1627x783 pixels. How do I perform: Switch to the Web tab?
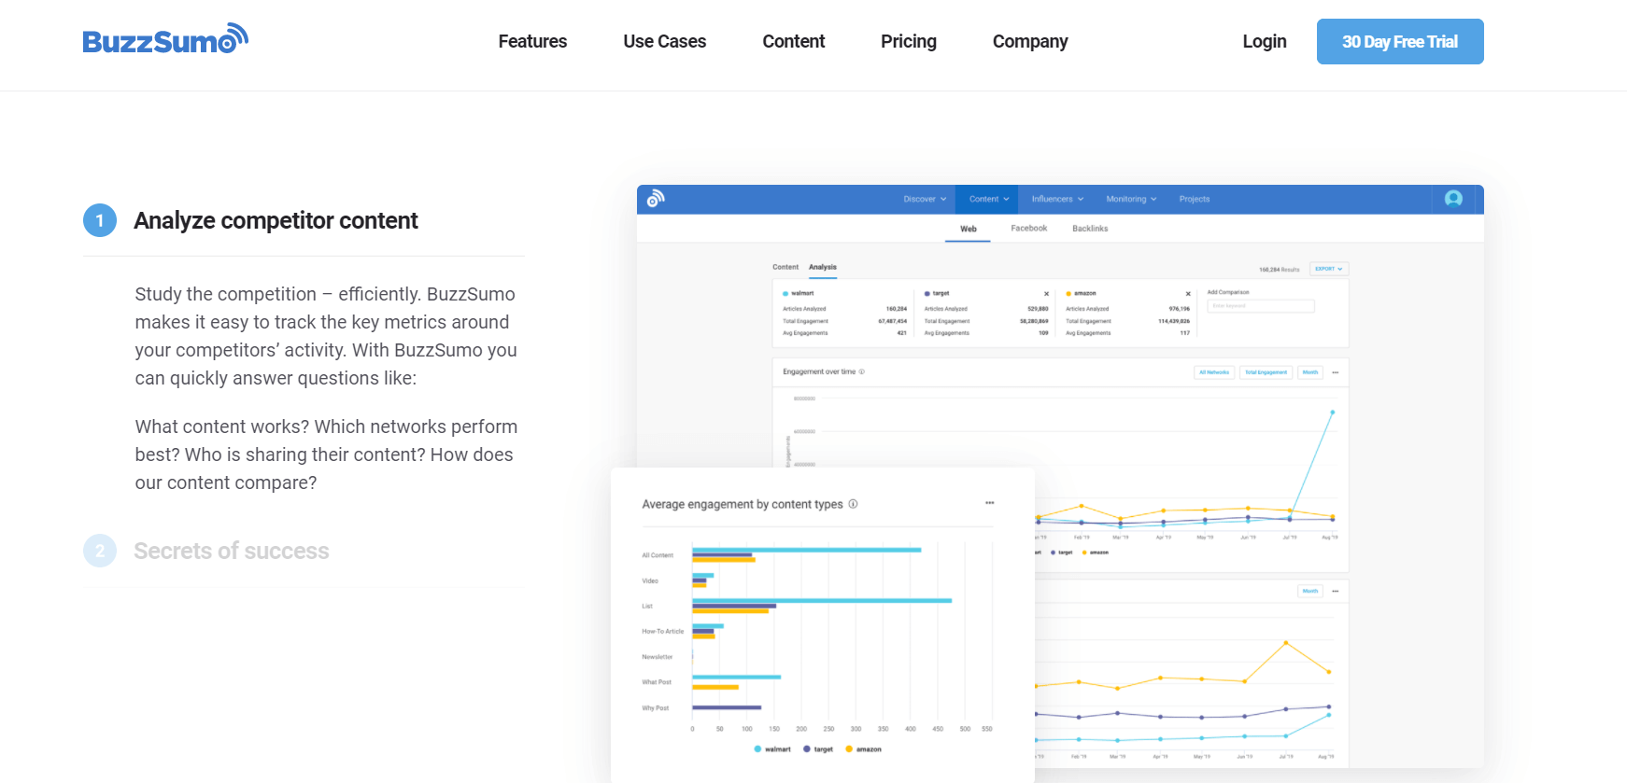(968, 229)
